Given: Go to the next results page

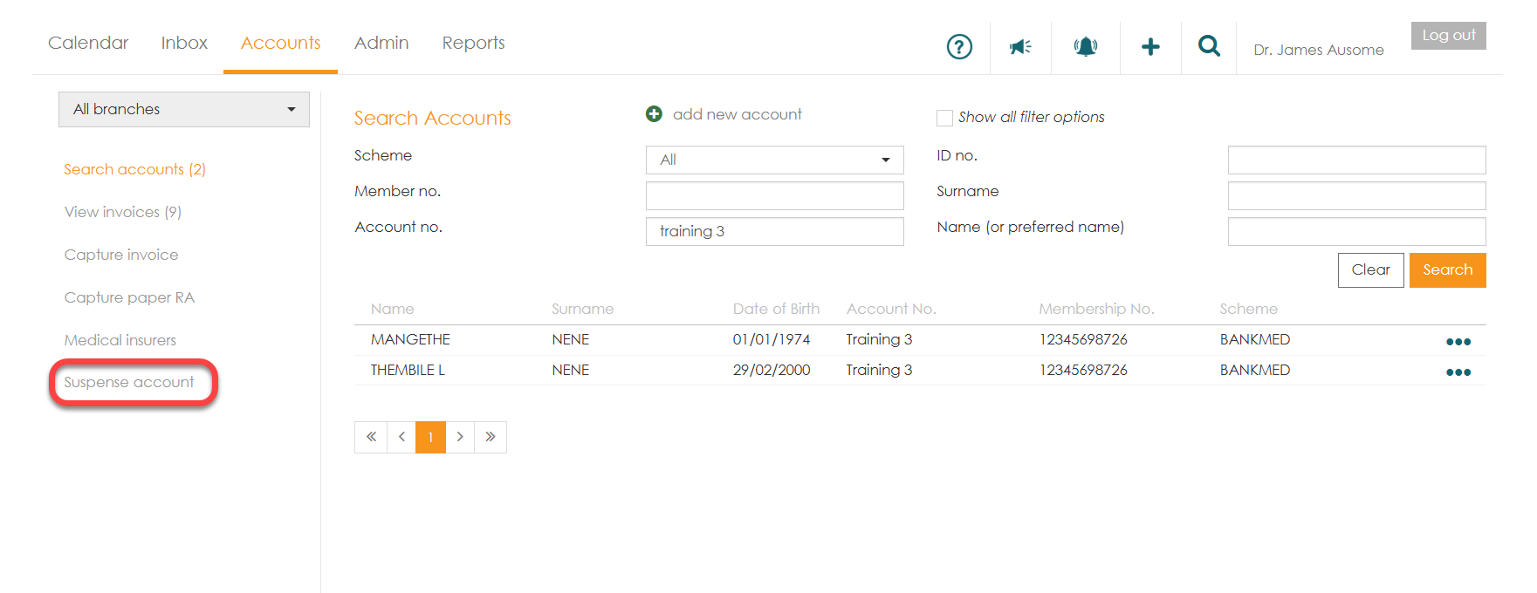Looking at the screenshot, I should (x=460, y=437).
